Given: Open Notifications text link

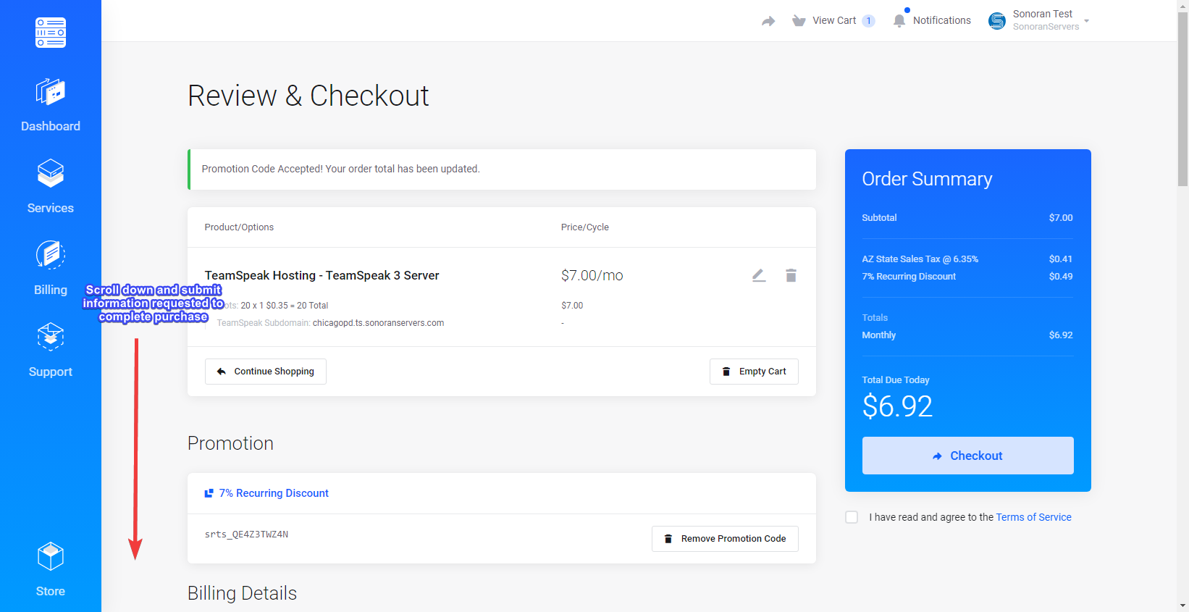Looking at the screenshot, I should (x=942, y=20).
